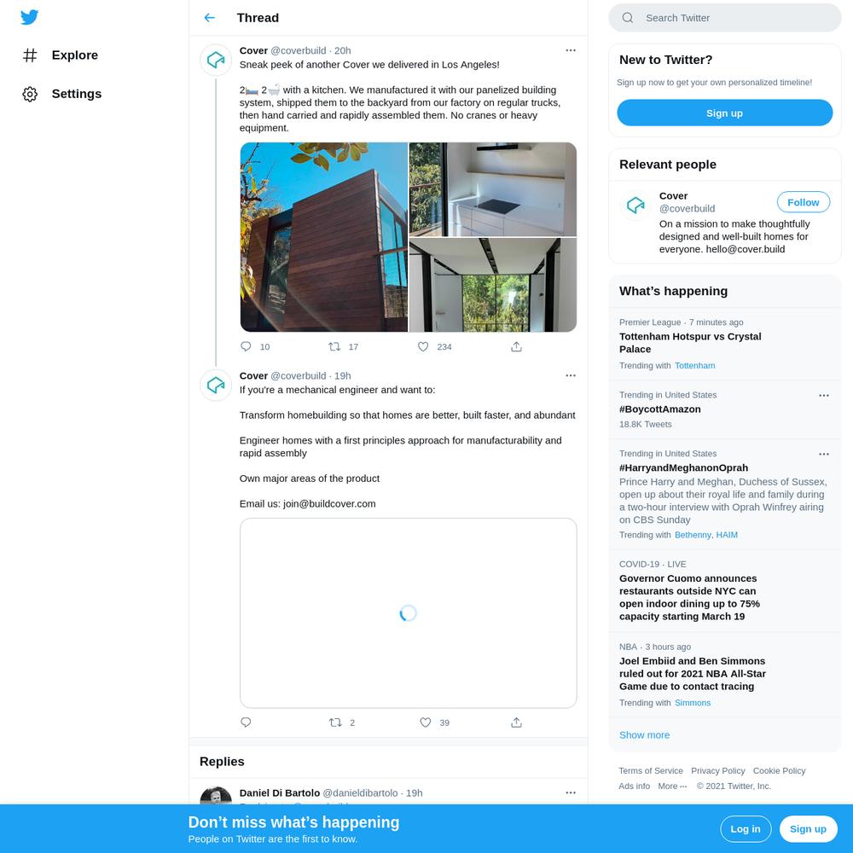Image resolution: width=853 pixels, height=853 pixels.
Task: Like the tweet with 234 likes
Action: 423,346
